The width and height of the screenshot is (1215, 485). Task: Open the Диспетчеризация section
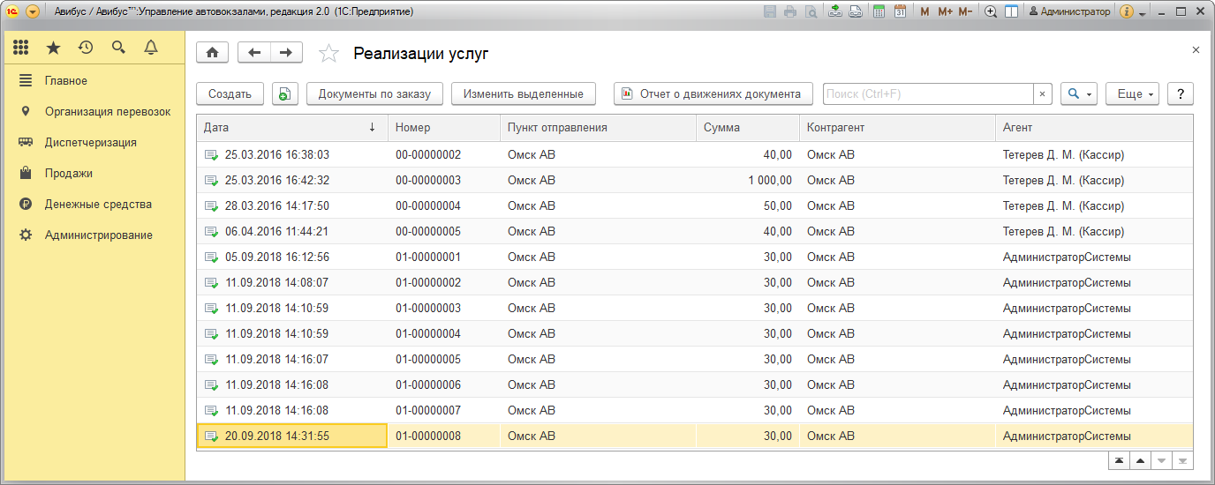(90, 143)
